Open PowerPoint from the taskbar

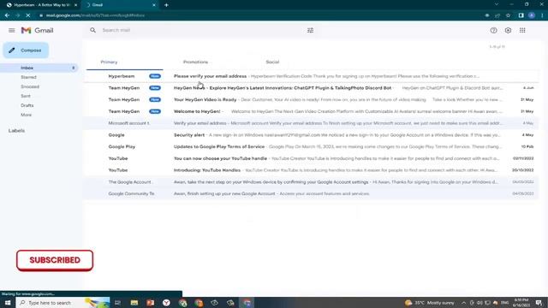pos(151,303)
